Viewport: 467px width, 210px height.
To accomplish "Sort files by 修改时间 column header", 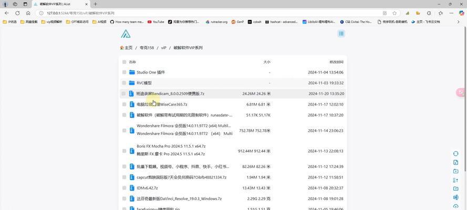I will (336, 62).
